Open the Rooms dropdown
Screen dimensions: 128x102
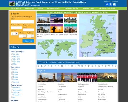click(15, 34)
